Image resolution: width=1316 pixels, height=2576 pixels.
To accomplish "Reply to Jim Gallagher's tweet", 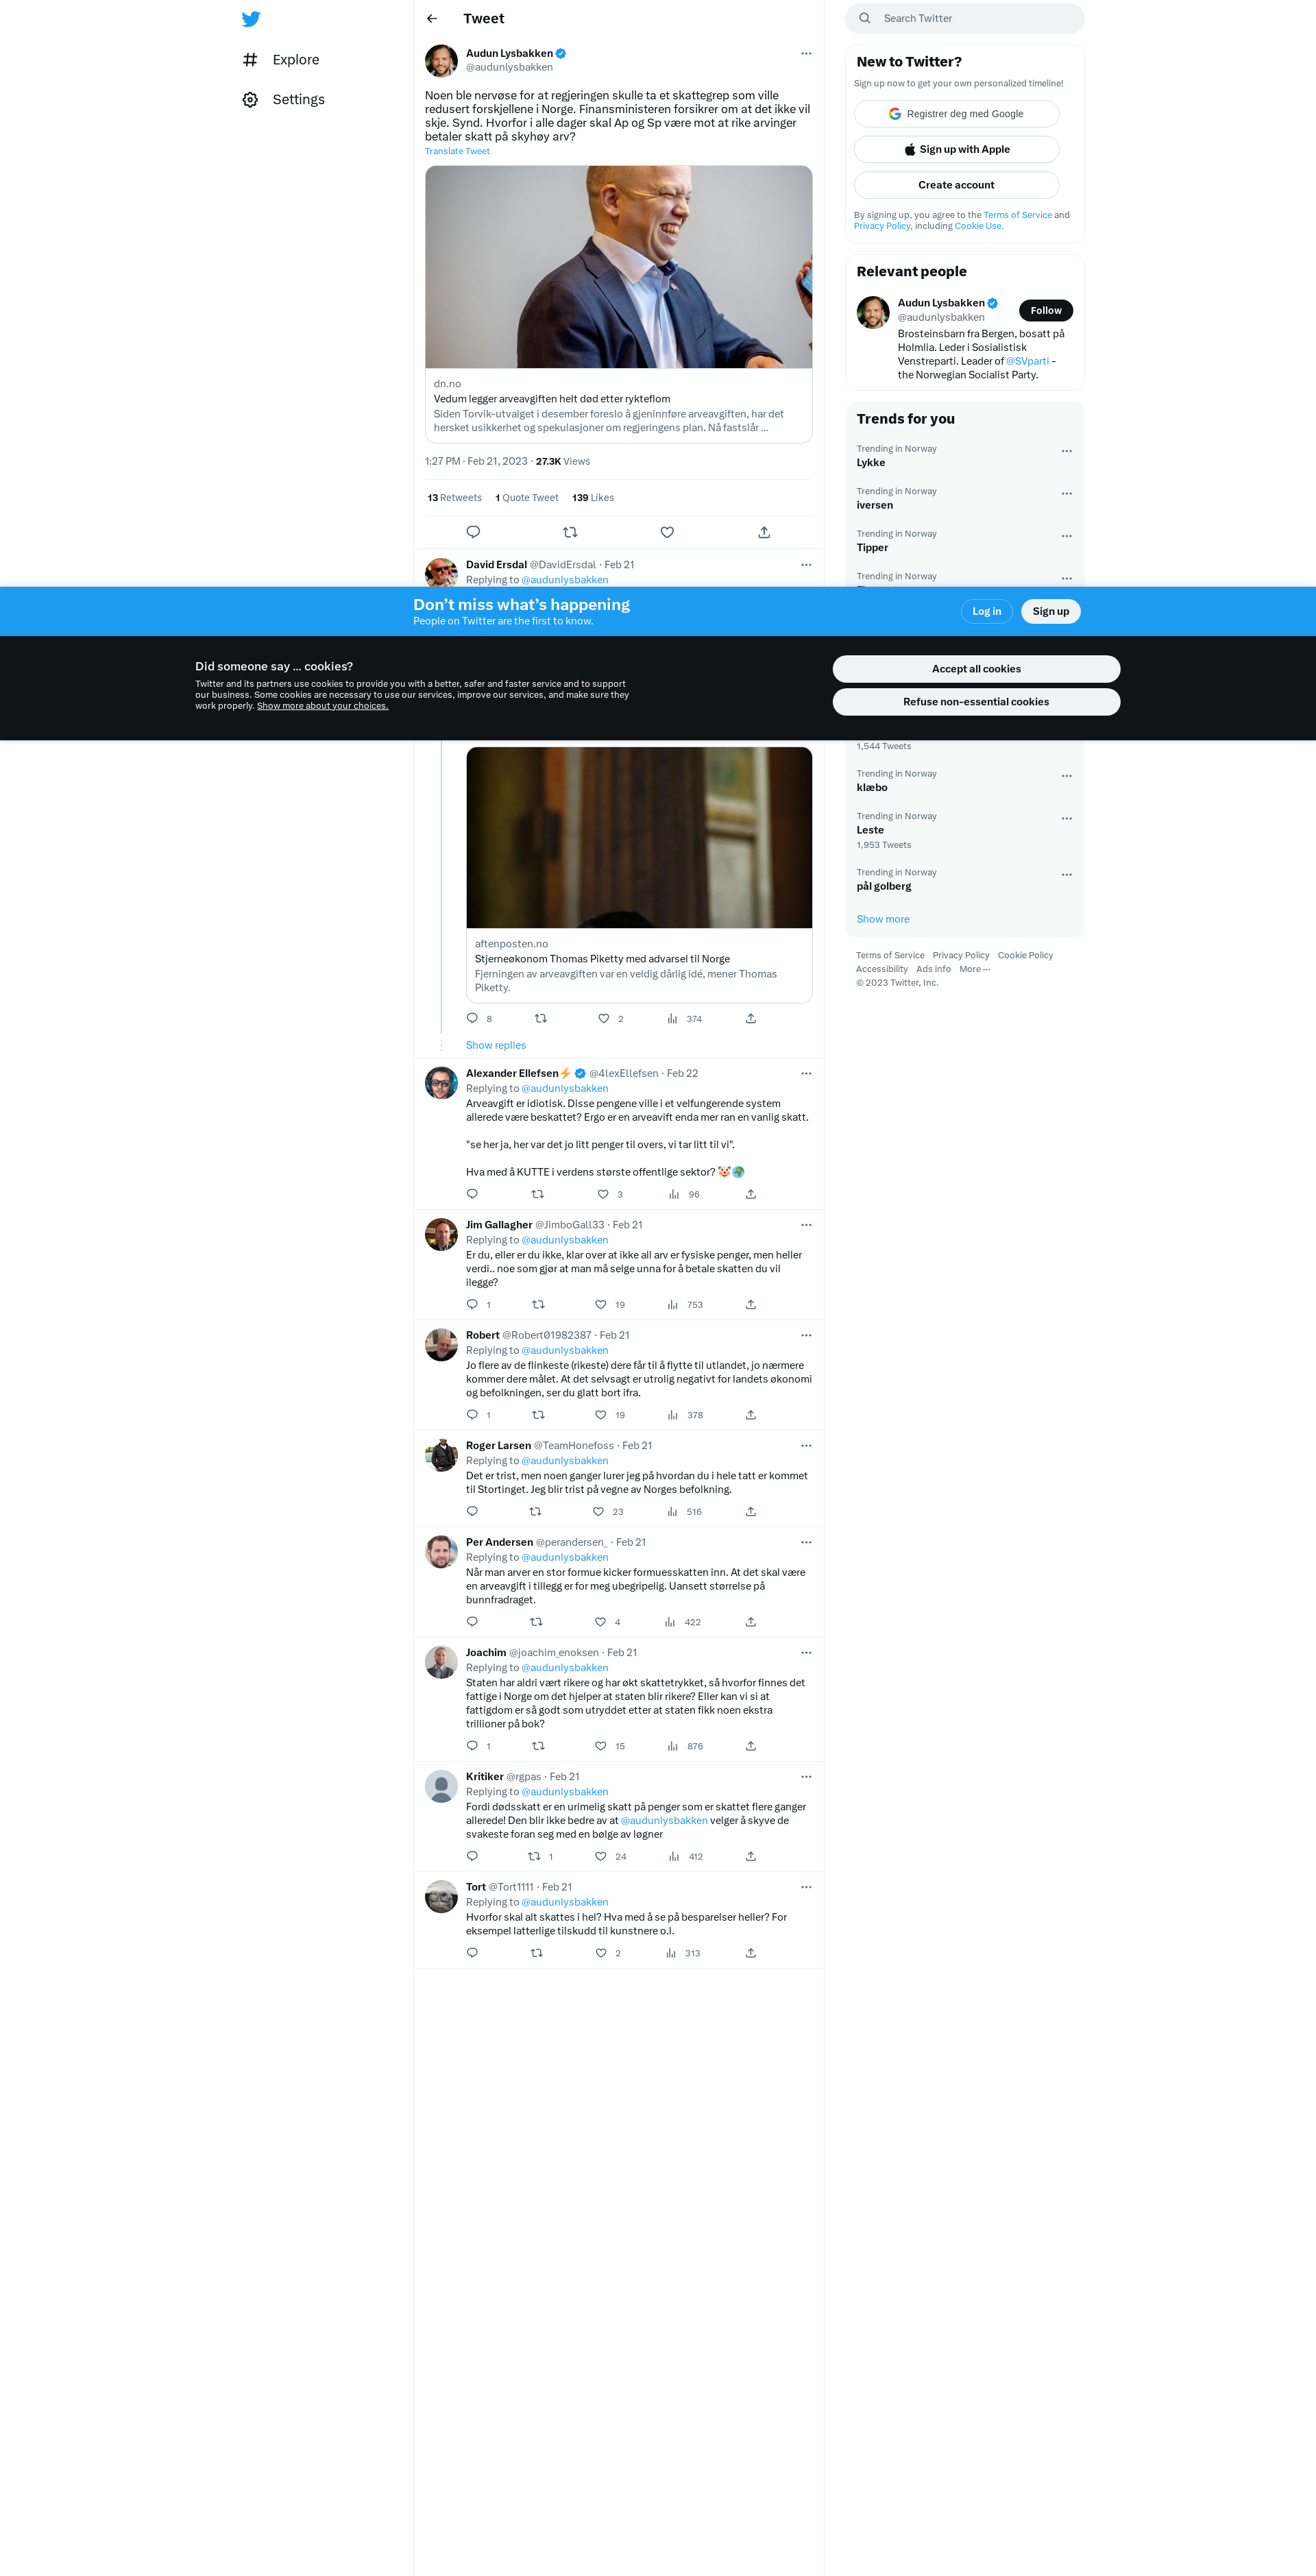I will 473,1305.
